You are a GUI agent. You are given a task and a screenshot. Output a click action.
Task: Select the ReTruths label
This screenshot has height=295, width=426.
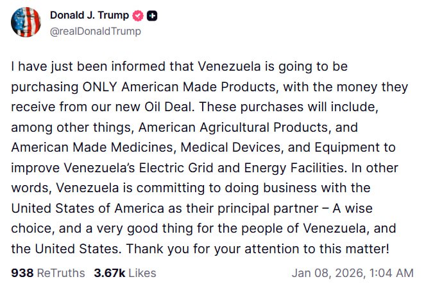coord(60,273)
